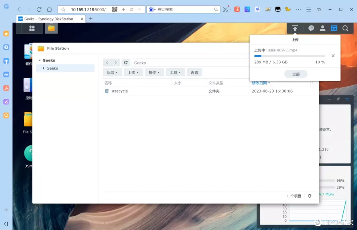Image resolution: width=357 pixels, height=230 pixels.
Task: Select the Geeks - Synology DiskStation tab
Action: pyautogui.click(x=51, y=19)
